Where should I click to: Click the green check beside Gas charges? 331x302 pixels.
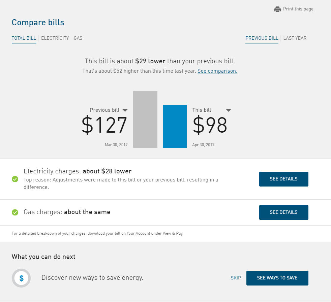point(15,212)
